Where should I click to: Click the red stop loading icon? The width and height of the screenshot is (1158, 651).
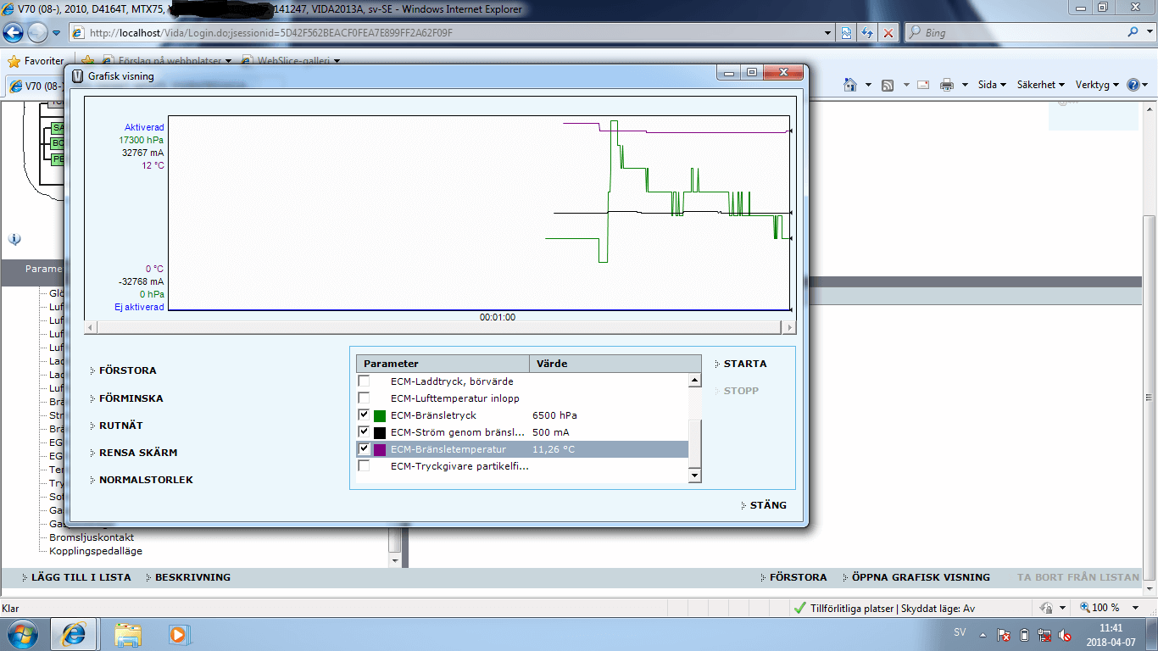[888, 33]
